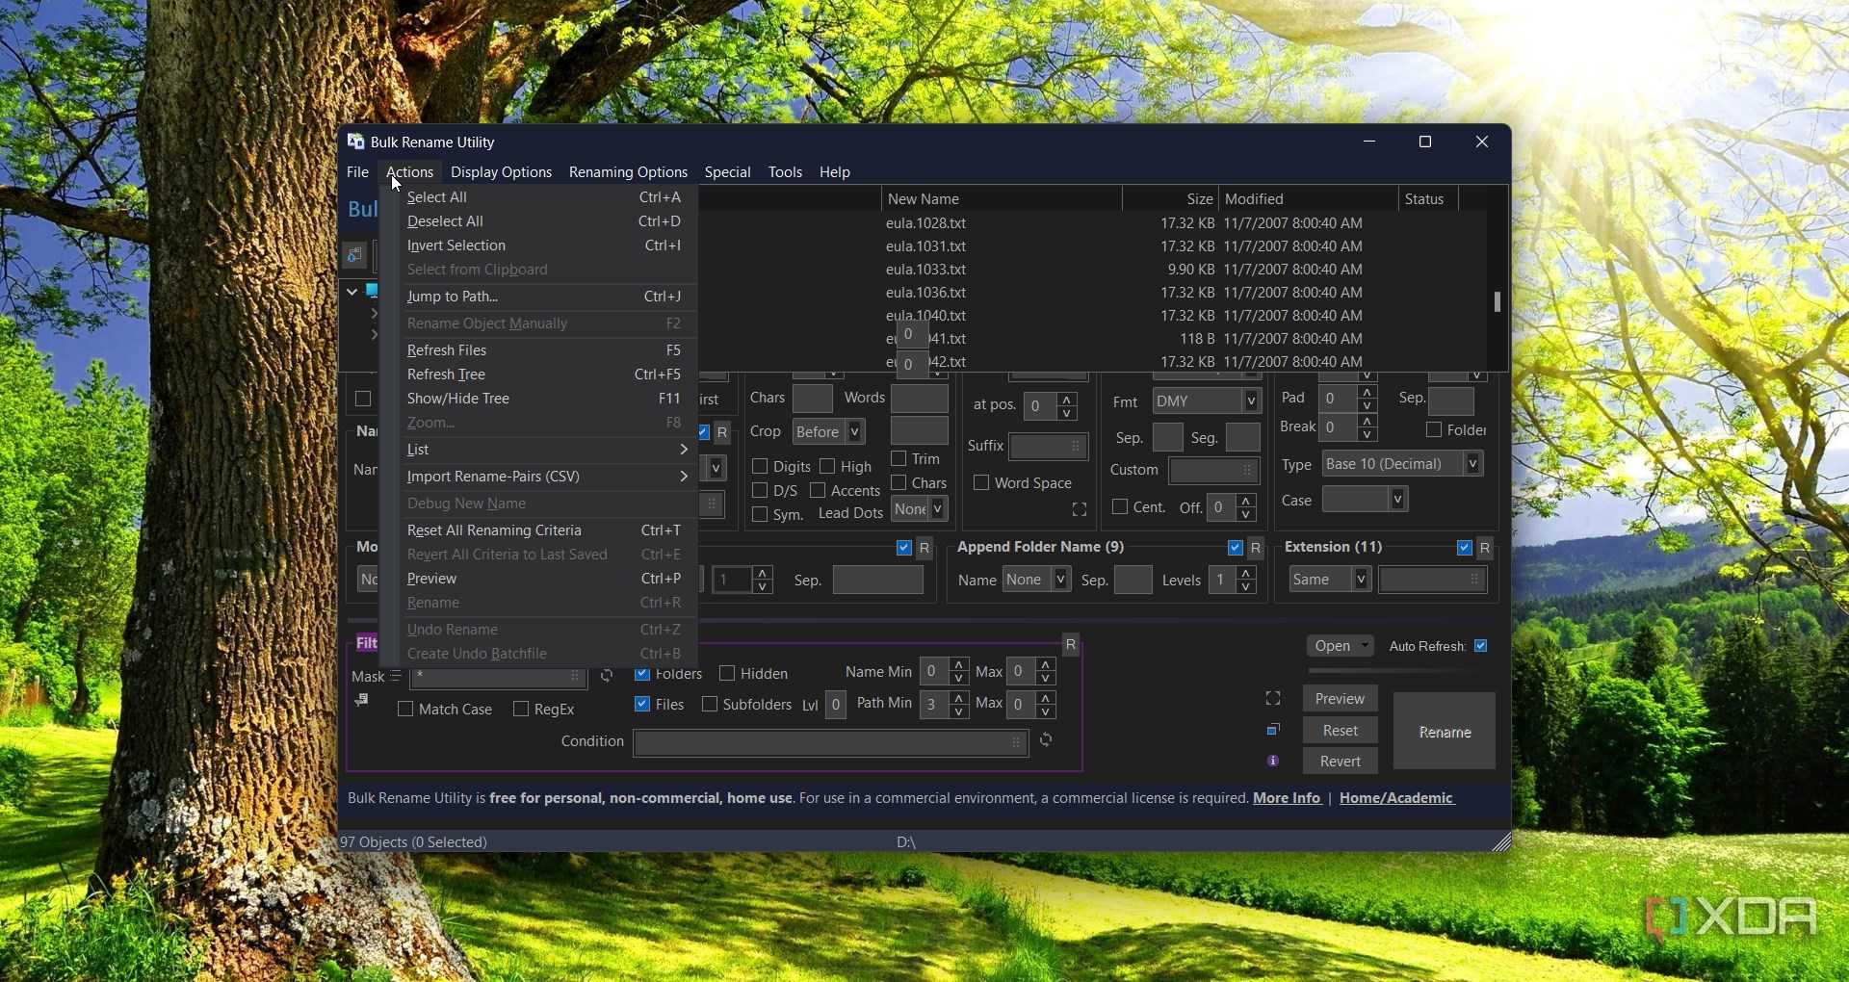
Task: Collapse the top folder tree node
Action: pyautogui.click(x=352, y=291)
